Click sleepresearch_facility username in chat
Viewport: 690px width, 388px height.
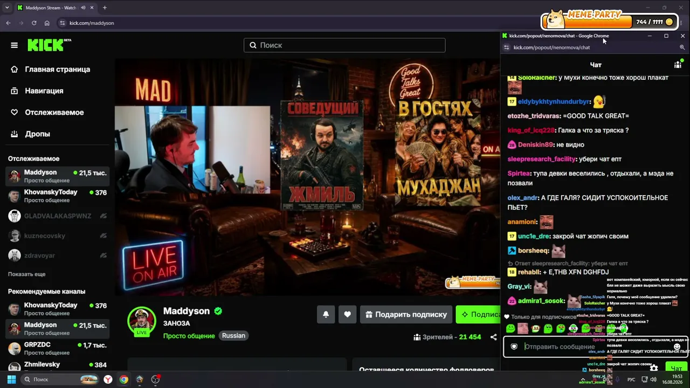(x=542, y=159)
